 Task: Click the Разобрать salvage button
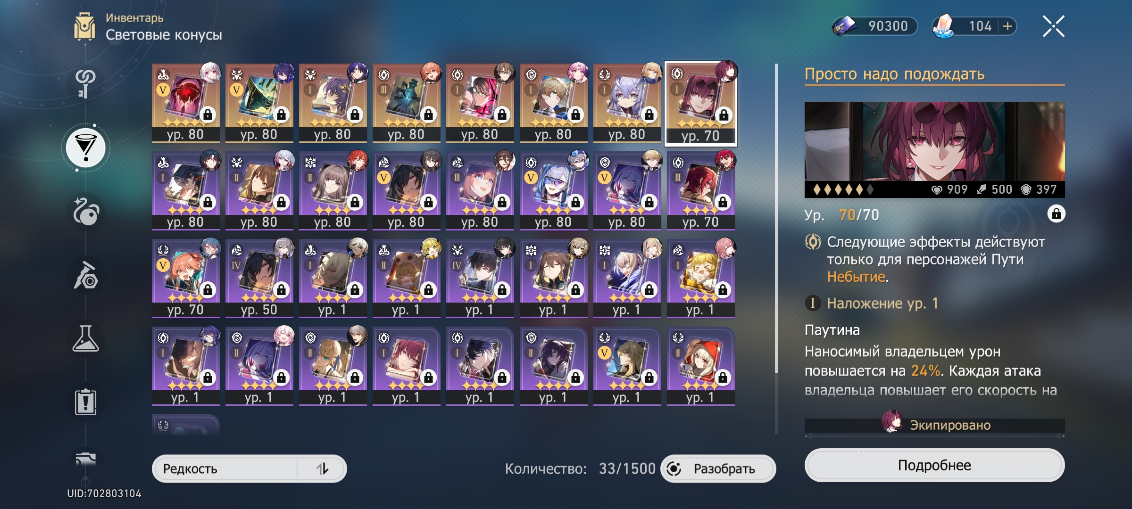tap(718, 468)
